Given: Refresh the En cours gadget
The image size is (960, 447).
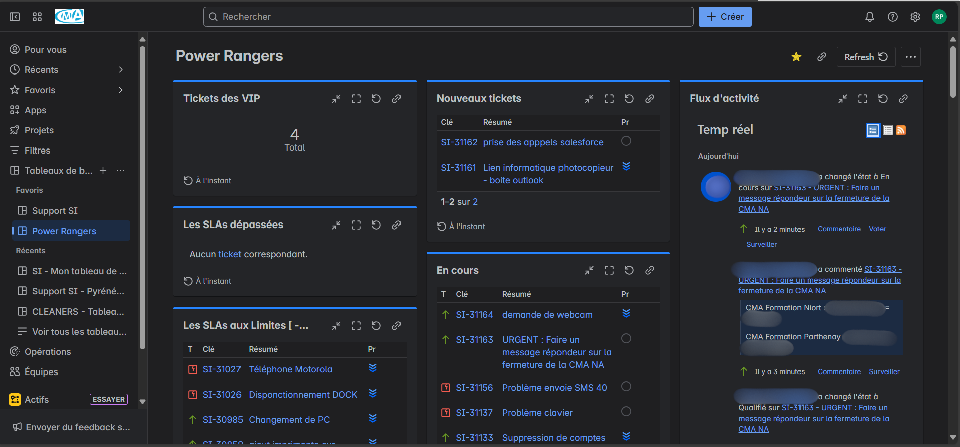Looking at the screenshot, I should [629, 270].
